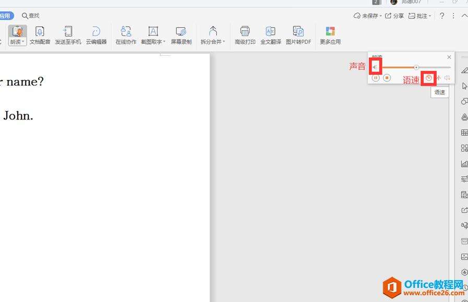The image size is (468, 302).
Task: Stop the read-aloud playback
Action: coord(387,78)
